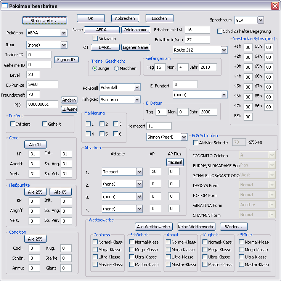Click the Geheime ID field
Viewport: 281px width, 281px height.
[39, 65]
